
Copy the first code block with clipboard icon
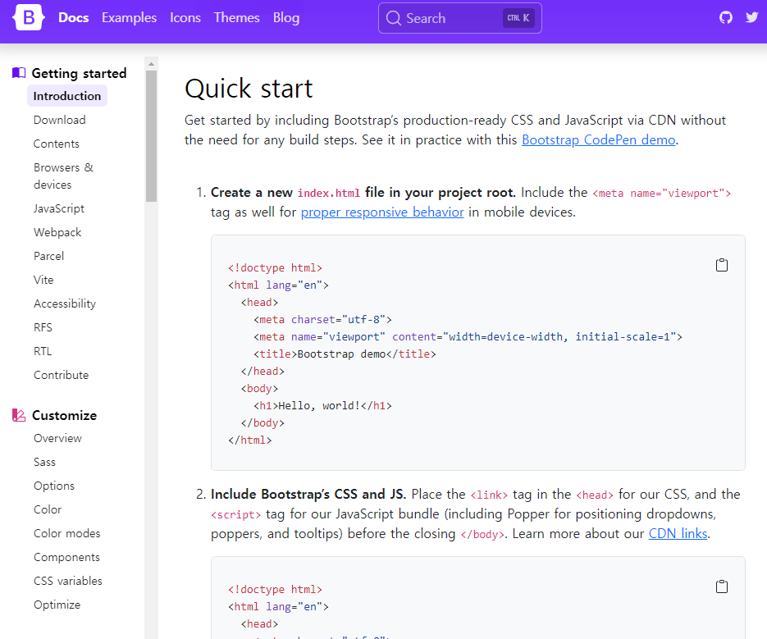pos(722,265)
